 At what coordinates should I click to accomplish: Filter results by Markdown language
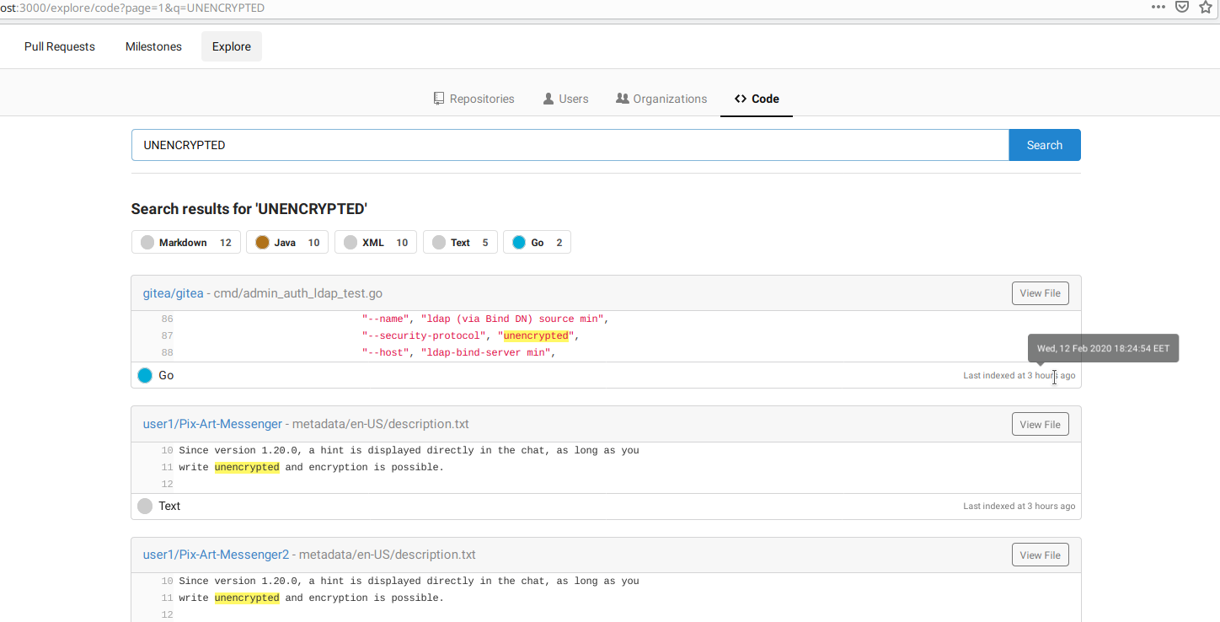coord(186,243)
